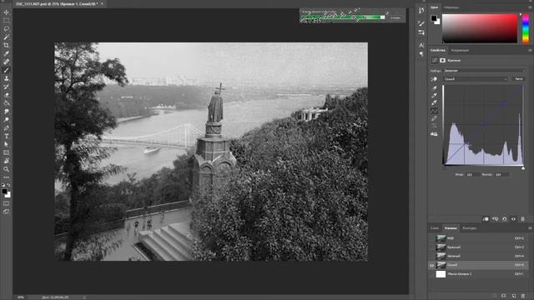Open the edit toolbar ellipsis menu
The height and width of the screenshot is (300, 534).
pyautogui.click(x=6, y=177)
